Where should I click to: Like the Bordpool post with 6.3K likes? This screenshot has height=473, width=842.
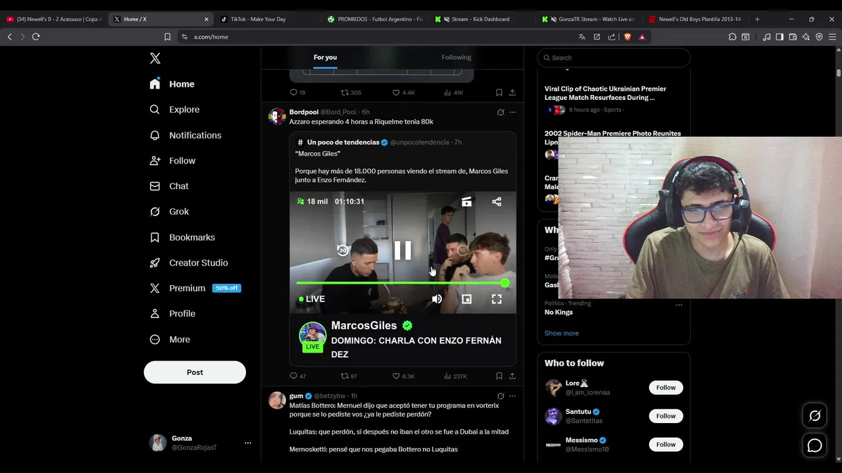coord(403,376)
